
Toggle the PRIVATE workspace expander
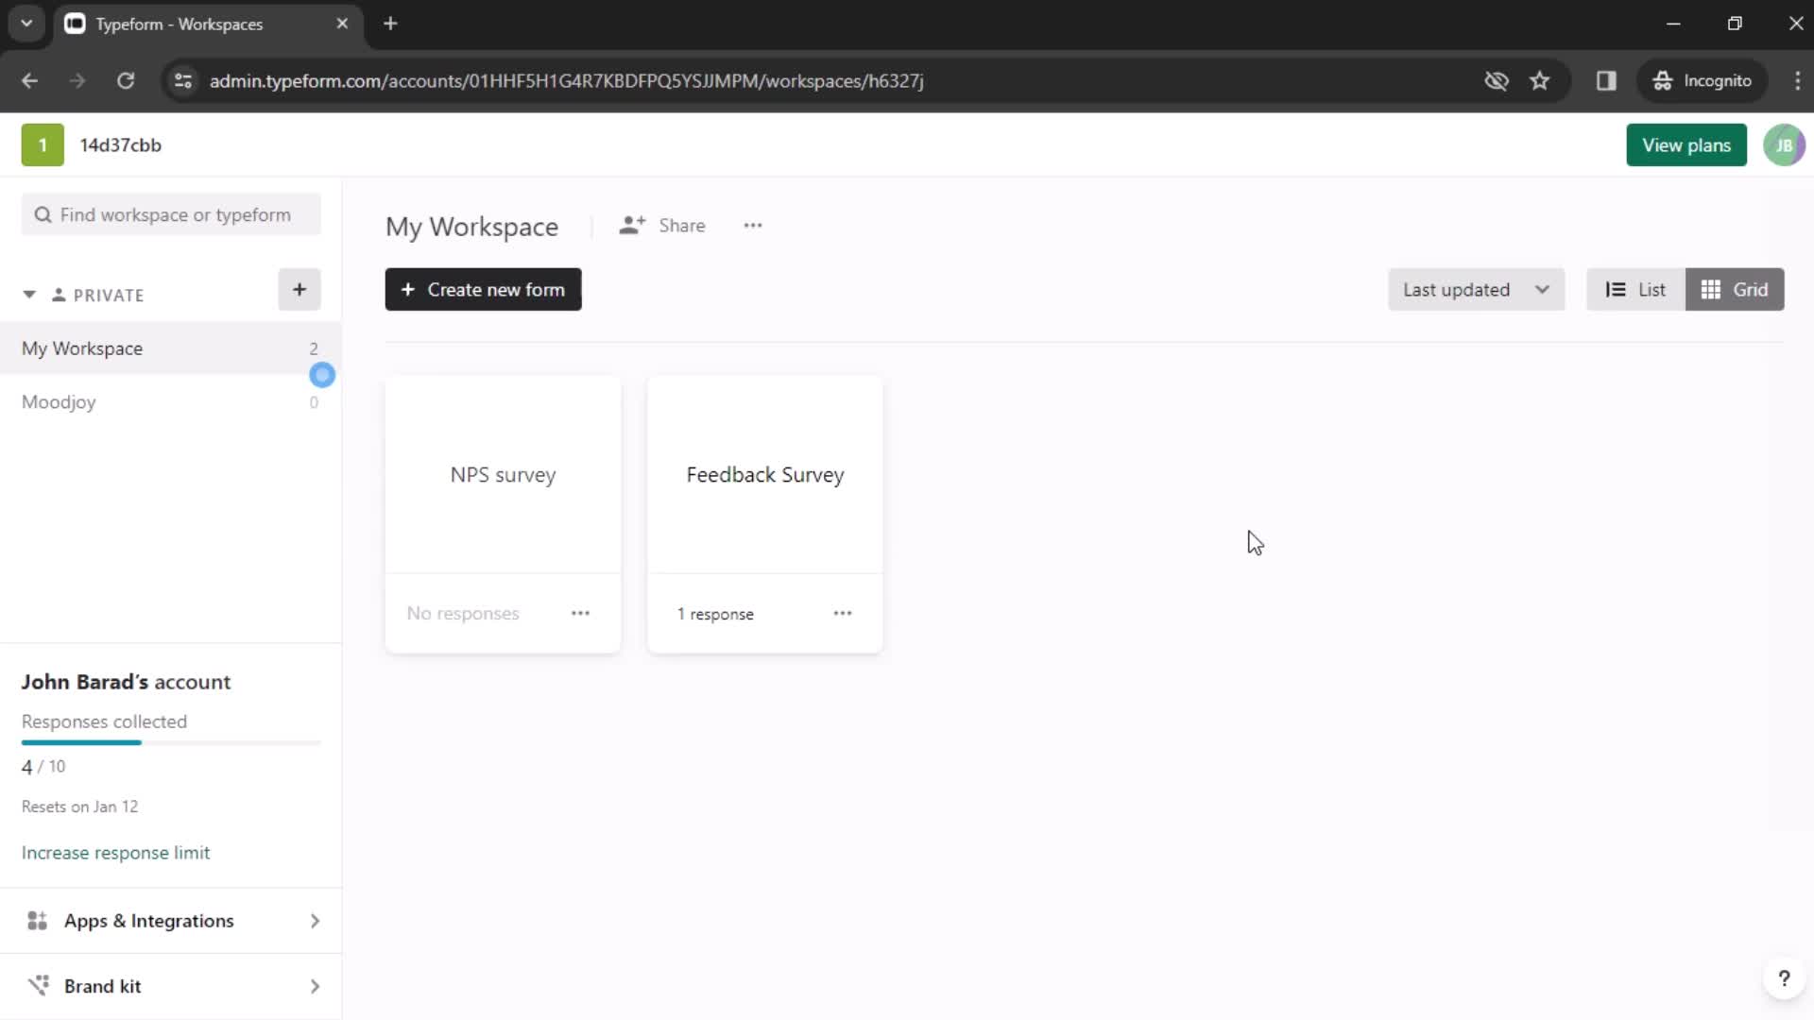[x=27, y=294]
